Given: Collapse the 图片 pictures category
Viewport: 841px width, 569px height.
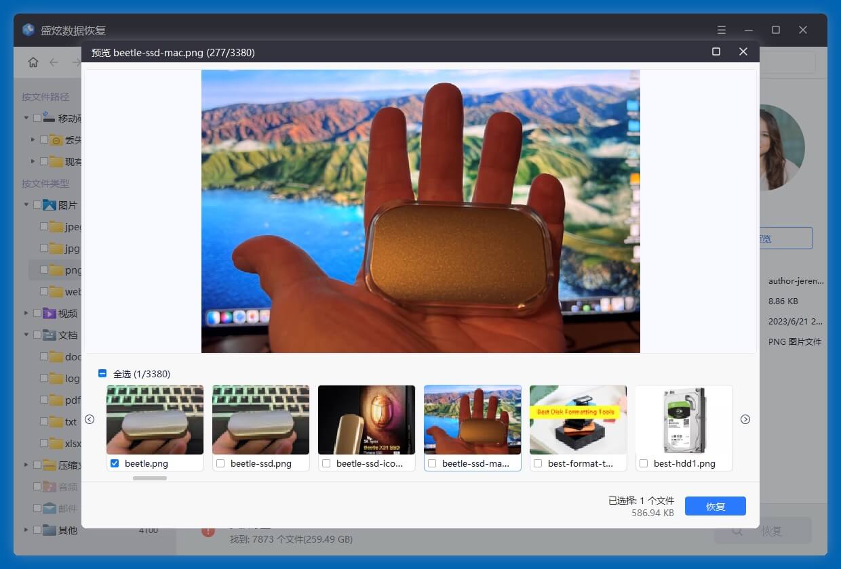Looking at the screenshot, I should pos(25,205).
